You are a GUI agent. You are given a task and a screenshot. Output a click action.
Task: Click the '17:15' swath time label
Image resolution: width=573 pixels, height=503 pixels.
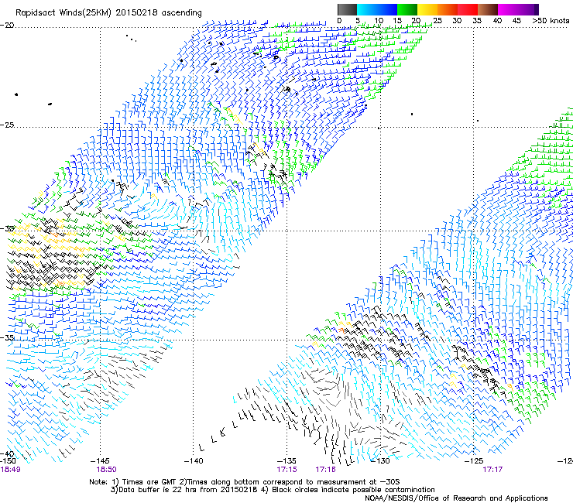click(x=286, y=470)
